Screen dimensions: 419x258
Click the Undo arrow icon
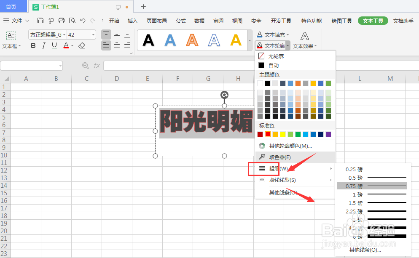pyautogui.click(x=83, y=21)
